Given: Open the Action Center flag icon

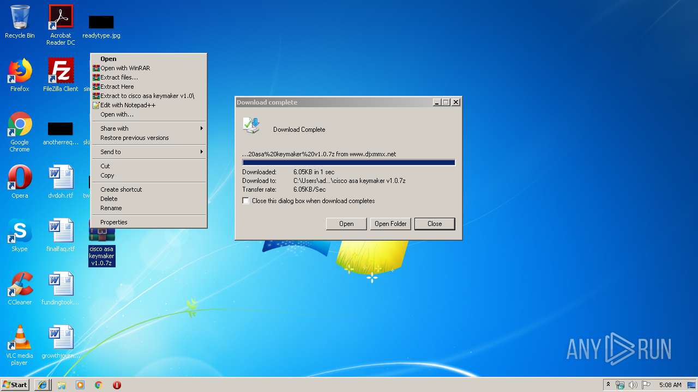Looking at the screenshot, I should pos(646,385).
